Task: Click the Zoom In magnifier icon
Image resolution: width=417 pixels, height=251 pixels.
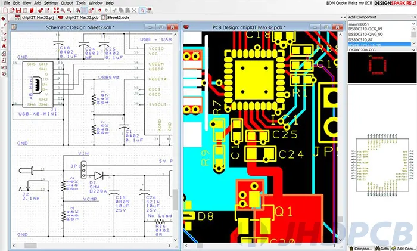Action: pos(63,10)
